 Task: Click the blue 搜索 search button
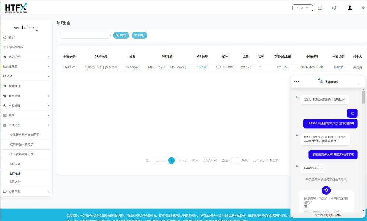[121, 35]
